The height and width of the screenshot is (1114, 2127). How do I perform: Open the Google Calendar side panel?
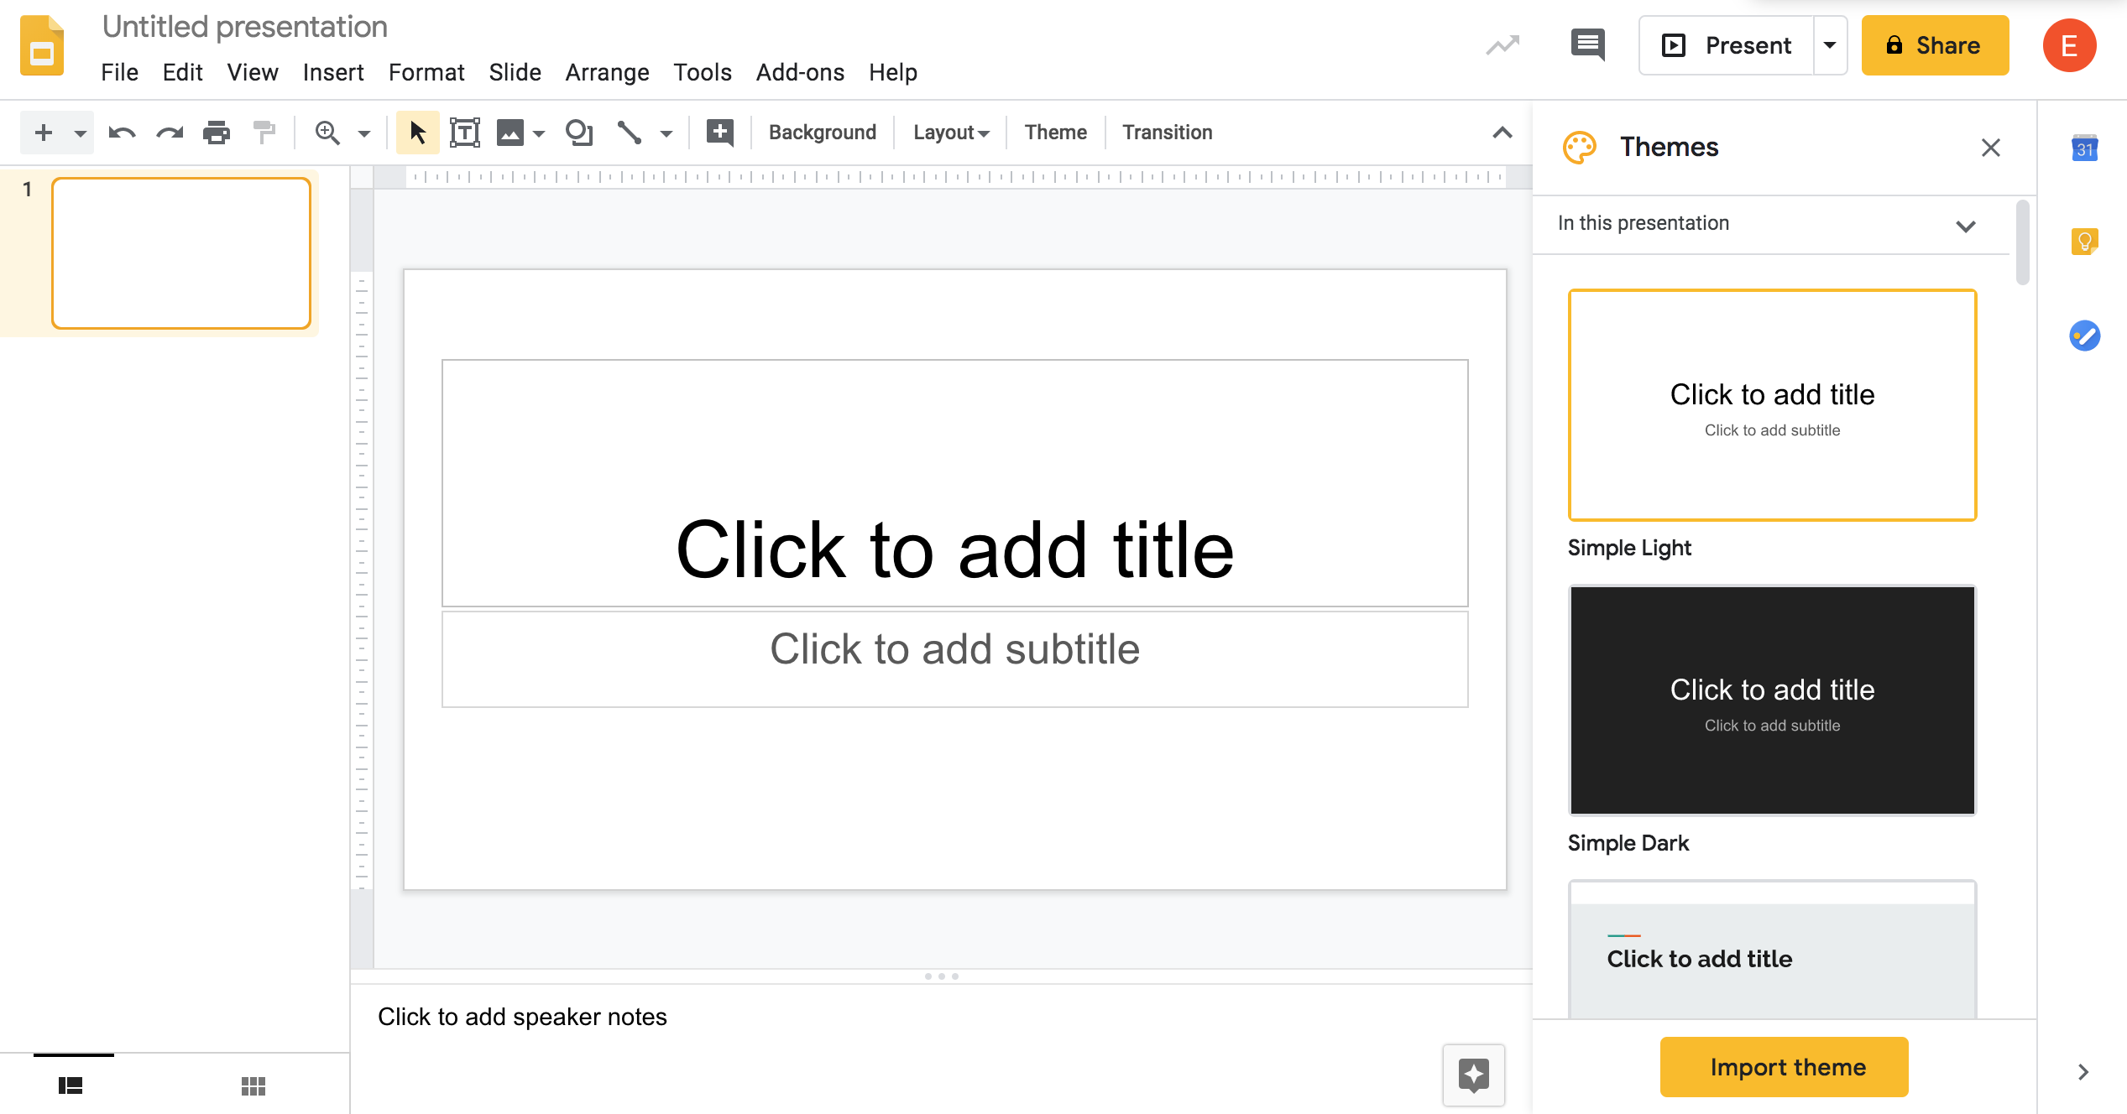[x=2085, y=149]
